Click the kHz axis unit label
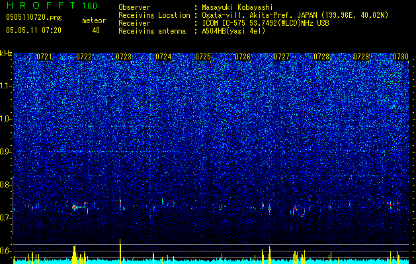416x264 pixels. click(6, 53)
